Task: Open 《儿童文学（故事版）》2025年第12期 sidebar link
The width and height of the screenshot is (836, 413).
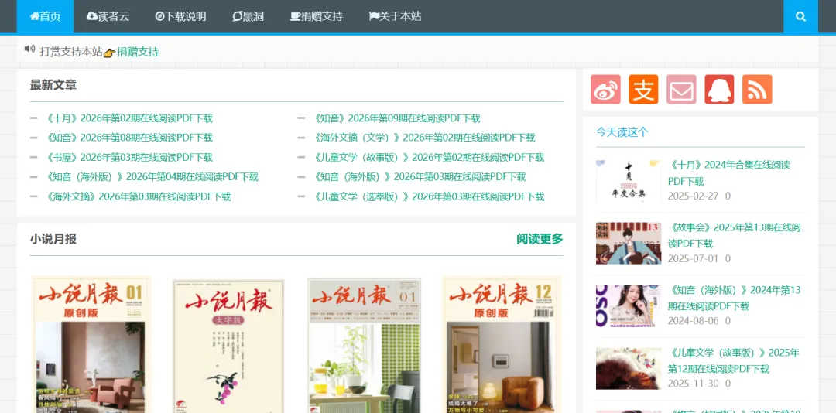Action: click(734, 360)
